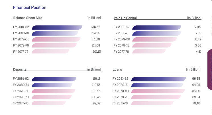
Task: Click the Loans chart's (in Billion) unit label
Action: 193,69
